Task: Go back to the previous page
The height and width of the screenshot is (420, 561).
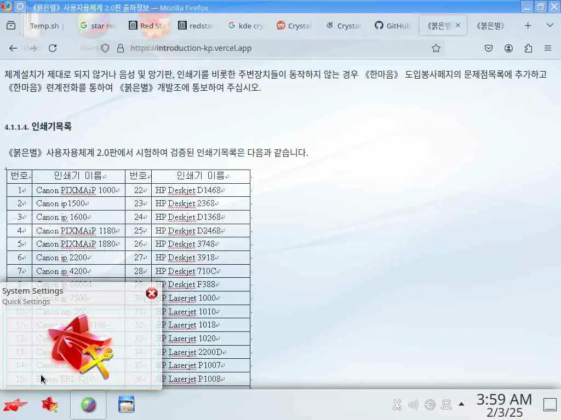Action: tap(13, 48)
